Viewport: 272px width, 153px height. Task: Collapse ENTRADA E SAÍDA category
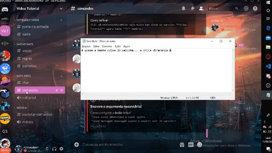click(28, 20)
